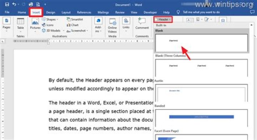Expand the Screenshot dropdown arrow

pos(87,31)
